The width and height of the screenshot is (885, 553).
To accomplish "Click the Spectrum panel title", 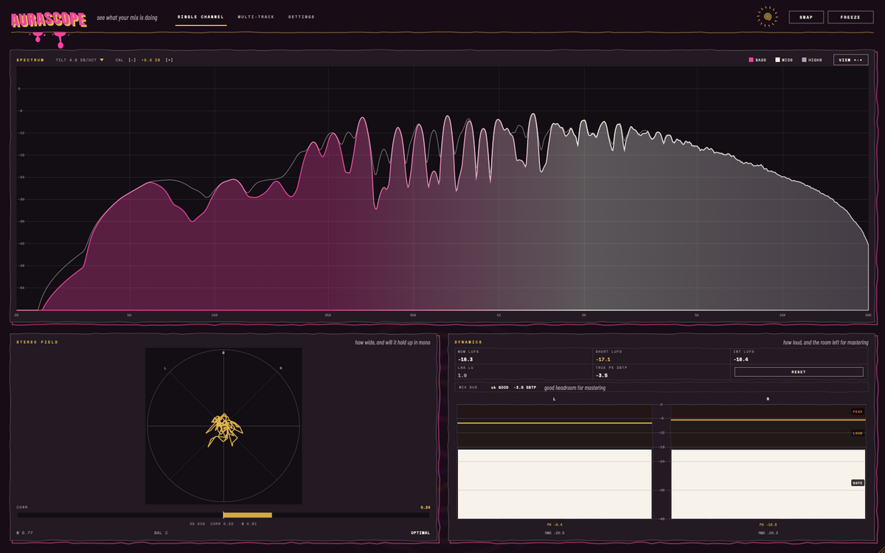I will (30, 60).
